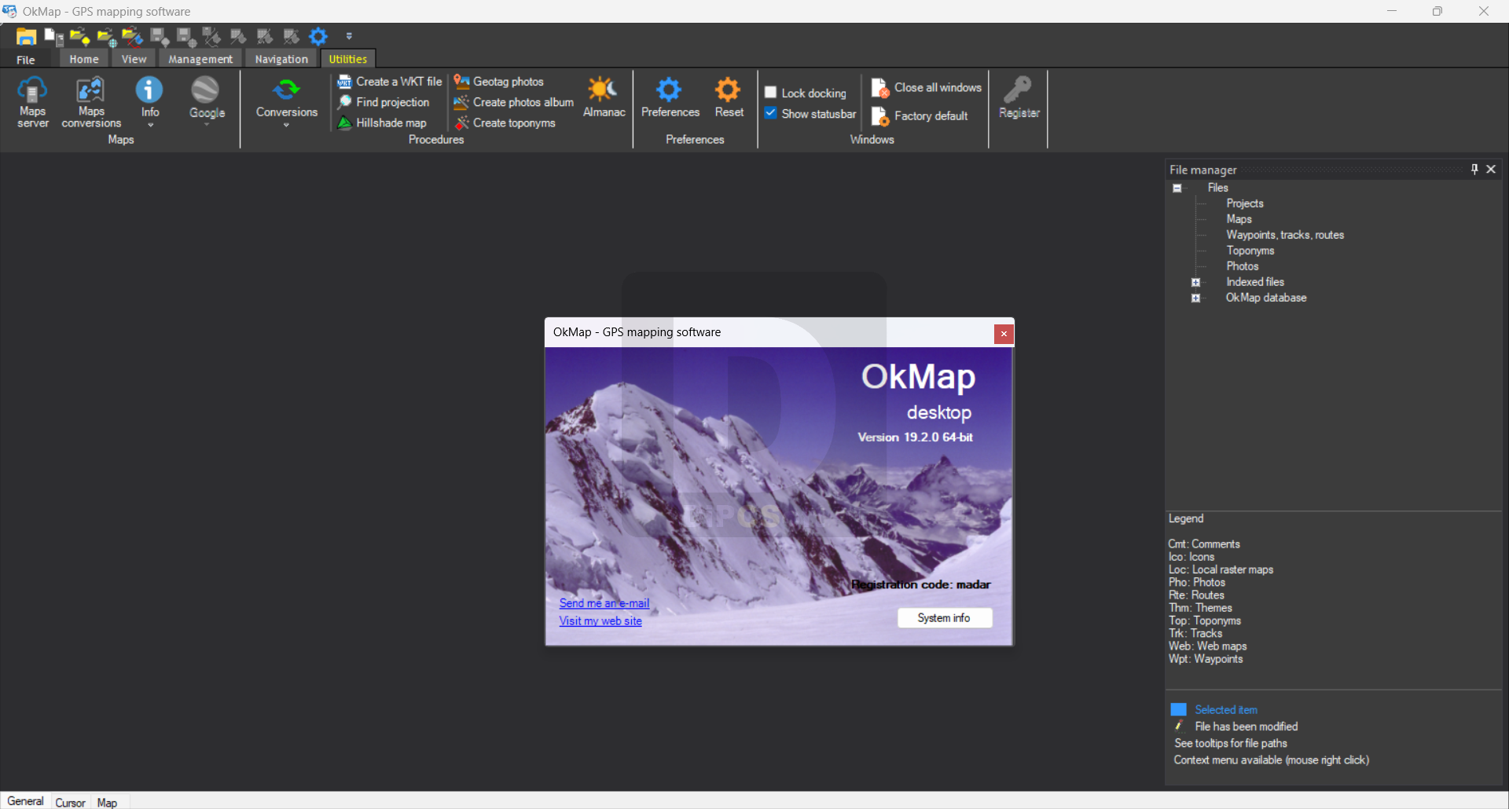Click new document icon in quick toolbar
The image size is (1509, 809).
click(x=54, y=36)
